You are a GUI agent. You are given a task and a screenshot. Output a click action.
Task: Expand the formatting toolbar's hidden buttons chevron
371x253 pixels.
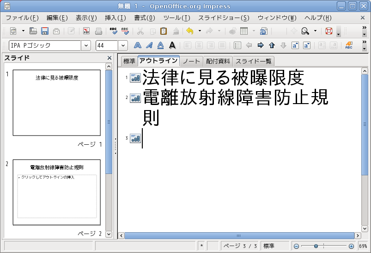tap(365, 42)
